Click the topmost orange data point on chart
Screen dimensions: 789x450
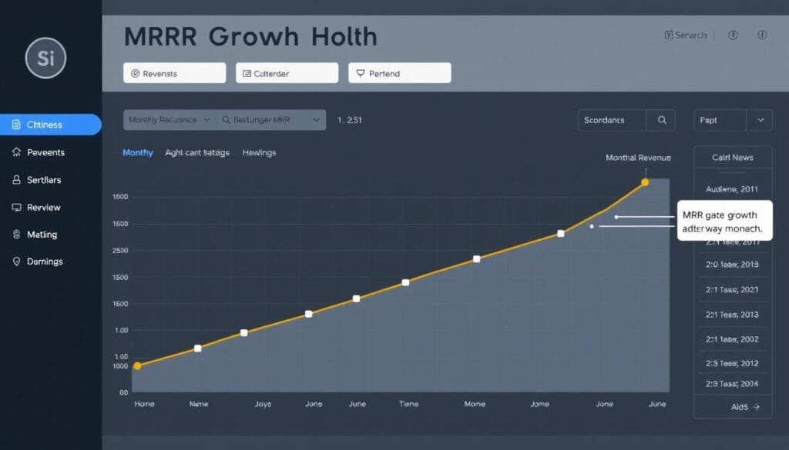645,182
